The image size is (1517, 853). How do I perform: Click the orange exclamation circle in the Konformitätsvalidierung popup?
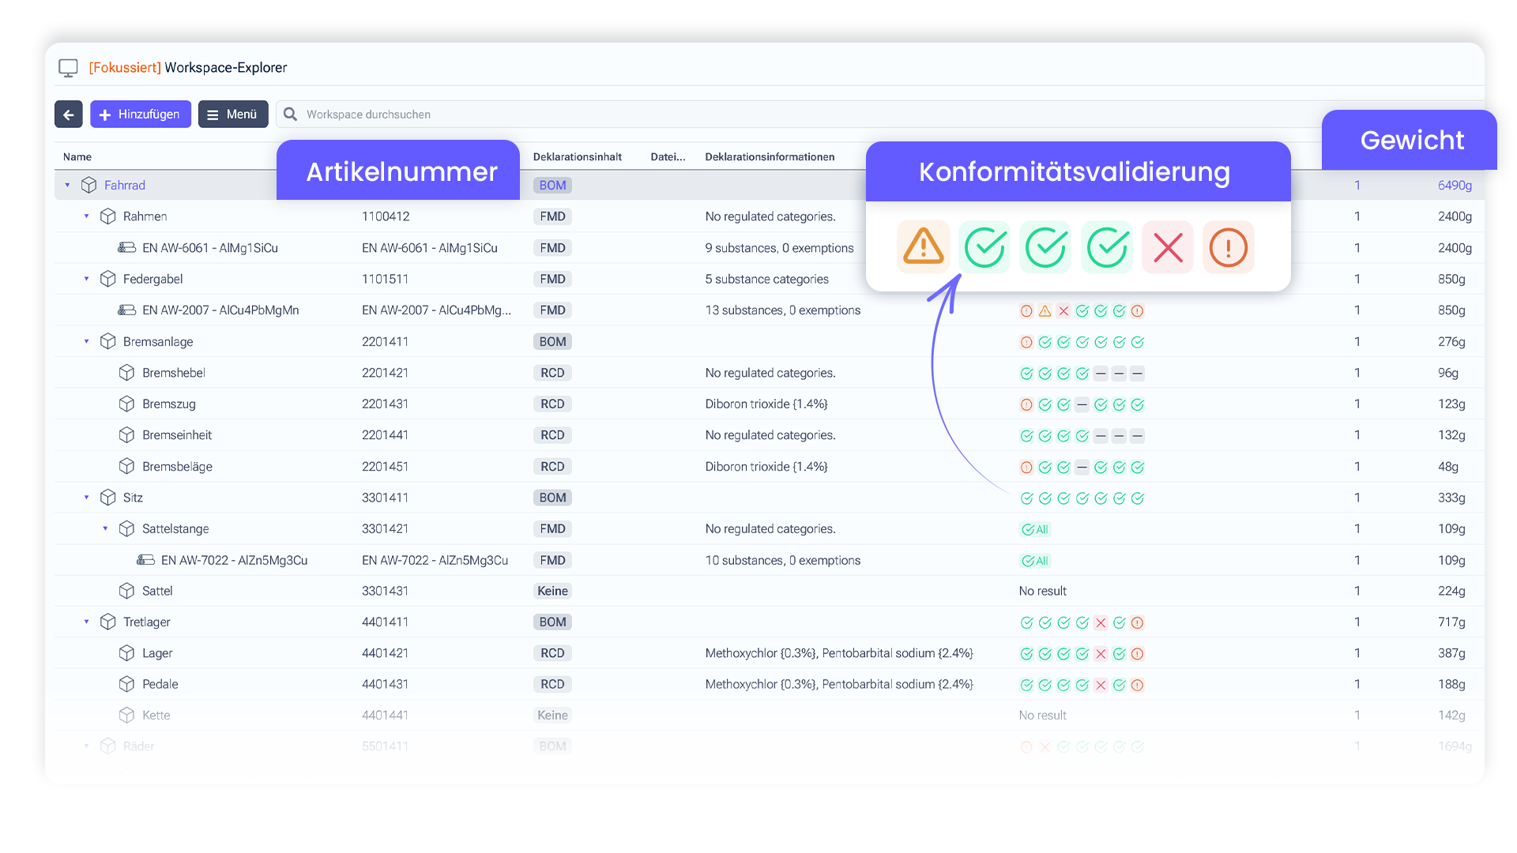(x=1228, y=247)
